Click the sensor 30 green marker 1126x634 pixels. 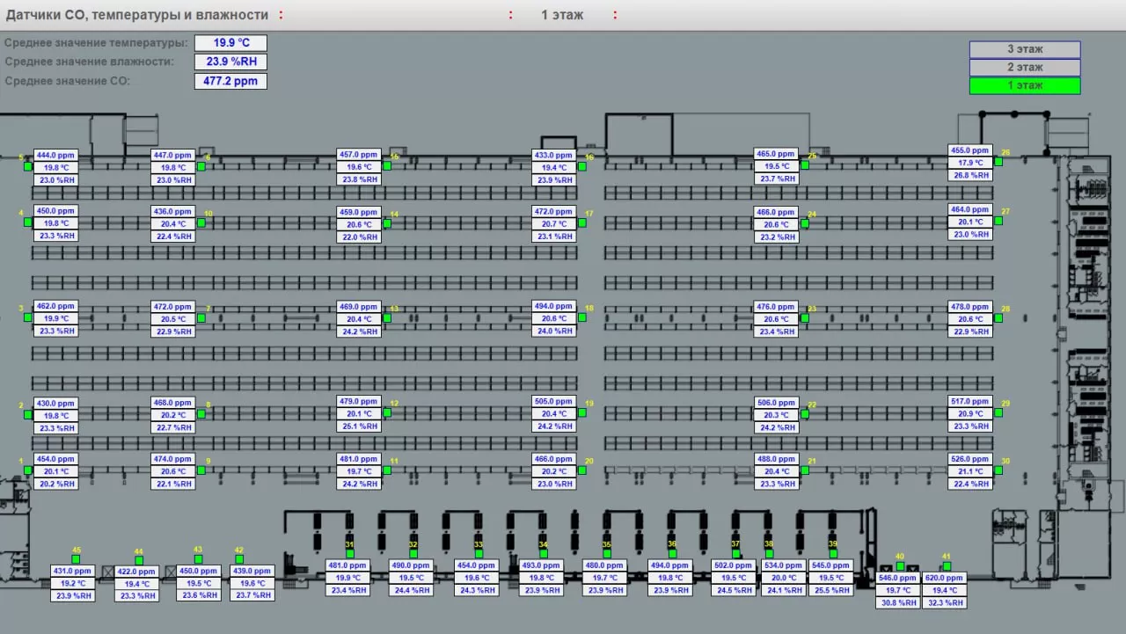998,470
